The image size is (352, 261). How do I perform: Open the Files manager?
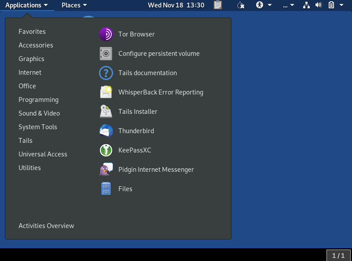pyautogui.click(x=125, y=189)
